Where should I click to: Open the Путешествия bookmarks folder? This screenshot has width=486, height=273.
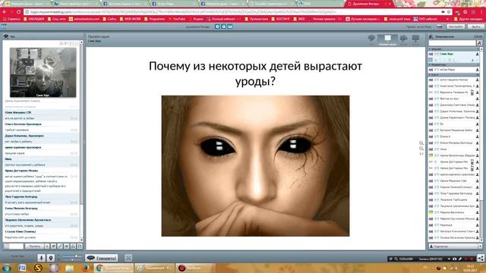(x=257, y=19)
